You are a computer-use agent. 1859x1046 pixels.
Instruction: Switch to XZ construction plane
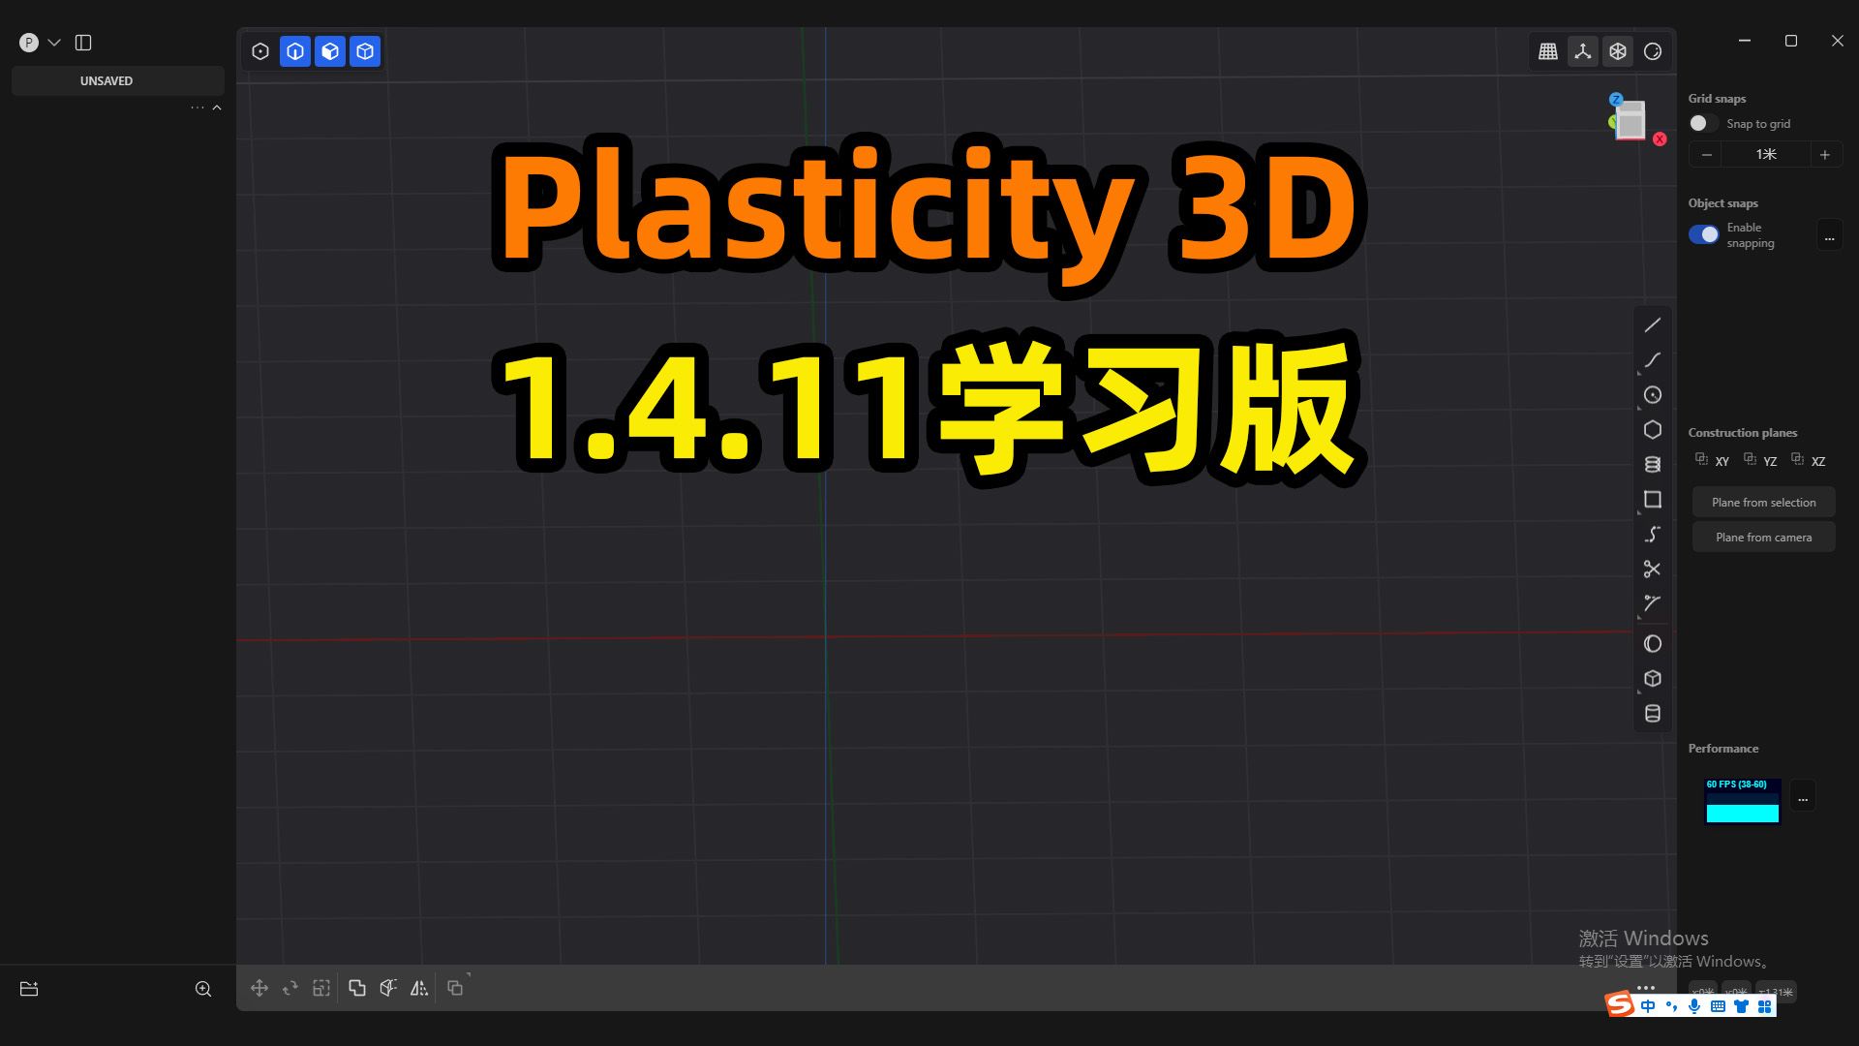point(1812,460)
